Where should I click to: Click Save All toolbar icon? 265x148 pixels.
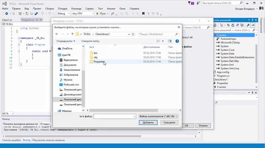[x=36, y=14]
